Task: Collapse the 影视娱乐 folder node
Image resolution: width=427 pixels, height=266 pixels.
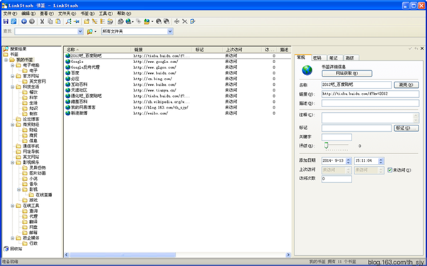Action: 12,162
